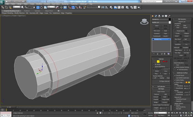Select the Select and Rotate tool

click(x=42, y=7)
